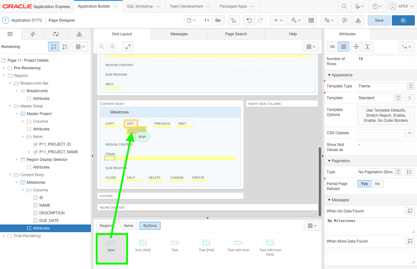Image resolution: width=417 pixels, height=269 pixels.
Task: Open the Utilities wrench menu
Action: pyautogui.click(x=296, y=20)
